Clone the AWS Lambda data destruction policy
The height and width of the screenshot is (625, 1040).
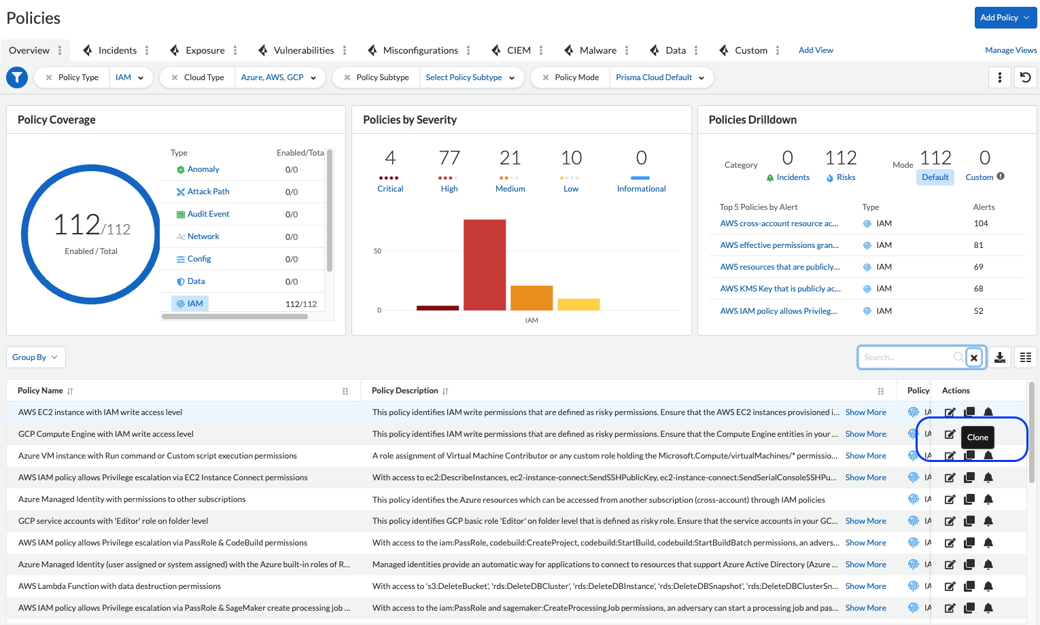969,586
